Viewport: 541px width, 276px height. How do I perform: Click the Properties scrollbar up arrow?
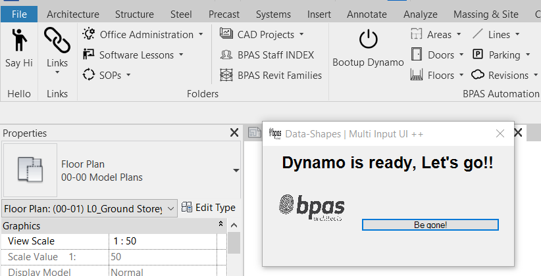pos(234,225)
